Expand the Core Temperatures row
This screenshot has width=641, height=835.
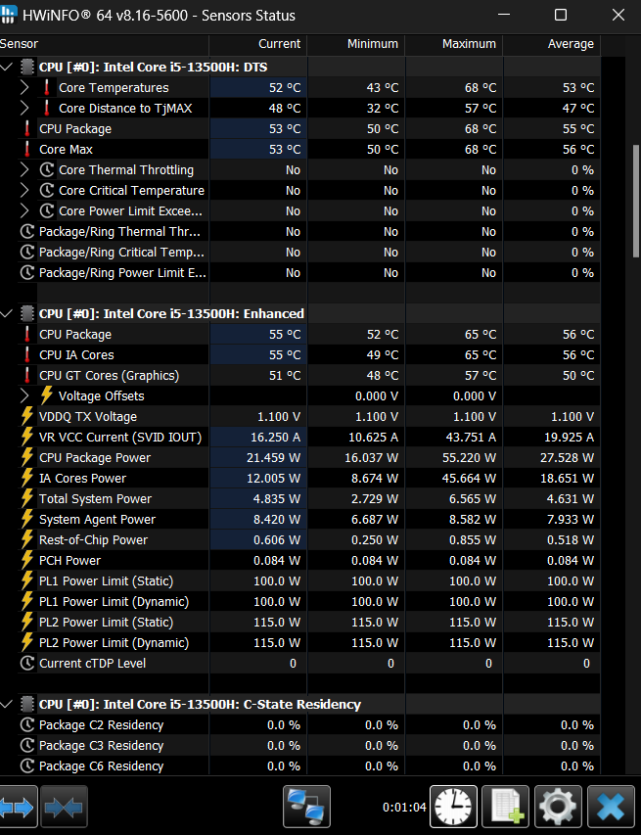[24, 87]
